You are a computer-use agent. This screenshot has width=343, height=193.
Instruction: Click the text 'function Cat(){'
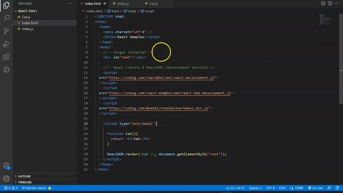coord(122,133)
